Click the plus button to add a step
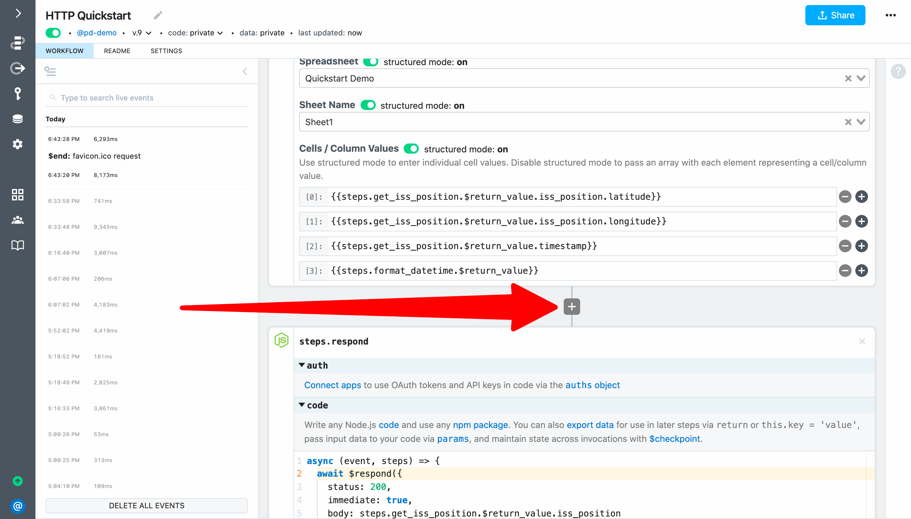Screen dimensions: 911x519 [x=571, y=307]
